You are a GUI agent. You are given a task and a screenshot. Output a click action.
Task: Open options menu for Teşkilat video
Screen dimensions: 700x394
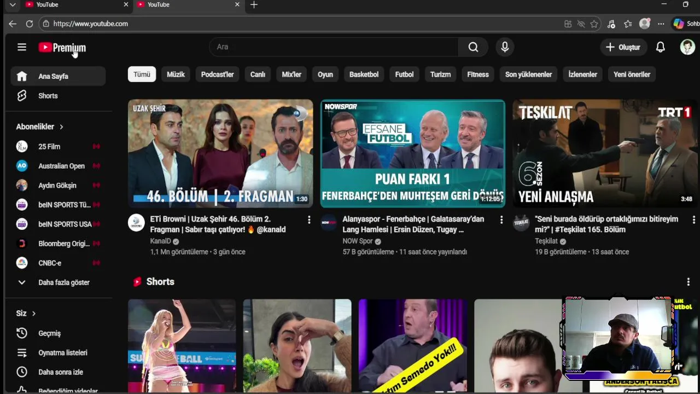(694, 220)
